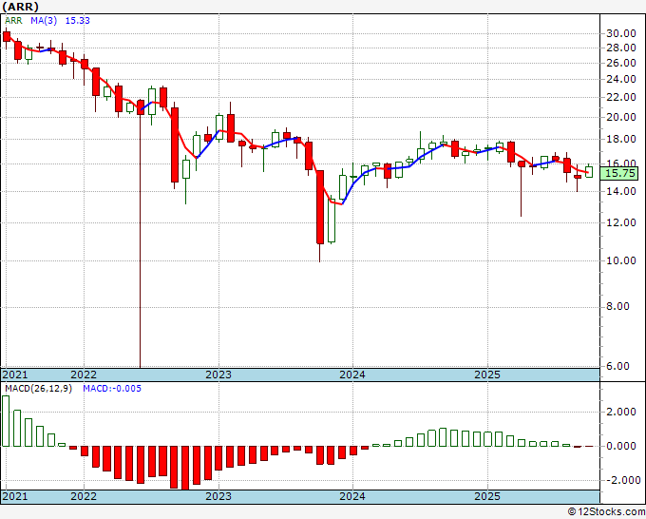The image size is (646, 519).
Task: Click the 0.000 MACD axis label
Action: [621, 446]
